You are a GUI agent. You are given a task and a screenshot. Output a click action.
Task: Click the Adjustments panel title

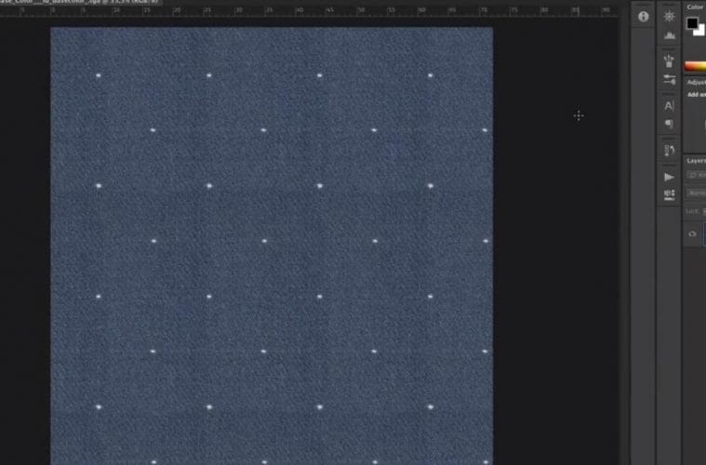[x=696, y=82]
